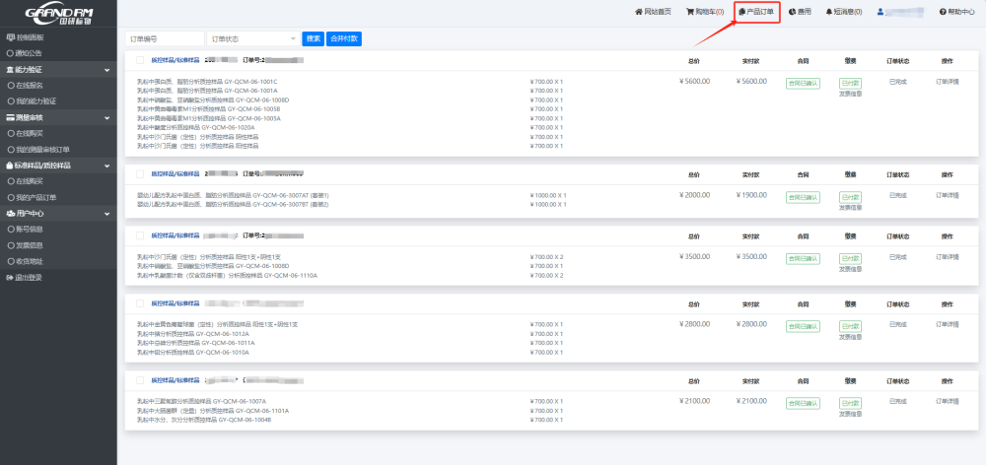Open 通知公告 in the sidebar
This screenshot has height=465, width=986.
[30, 53]
